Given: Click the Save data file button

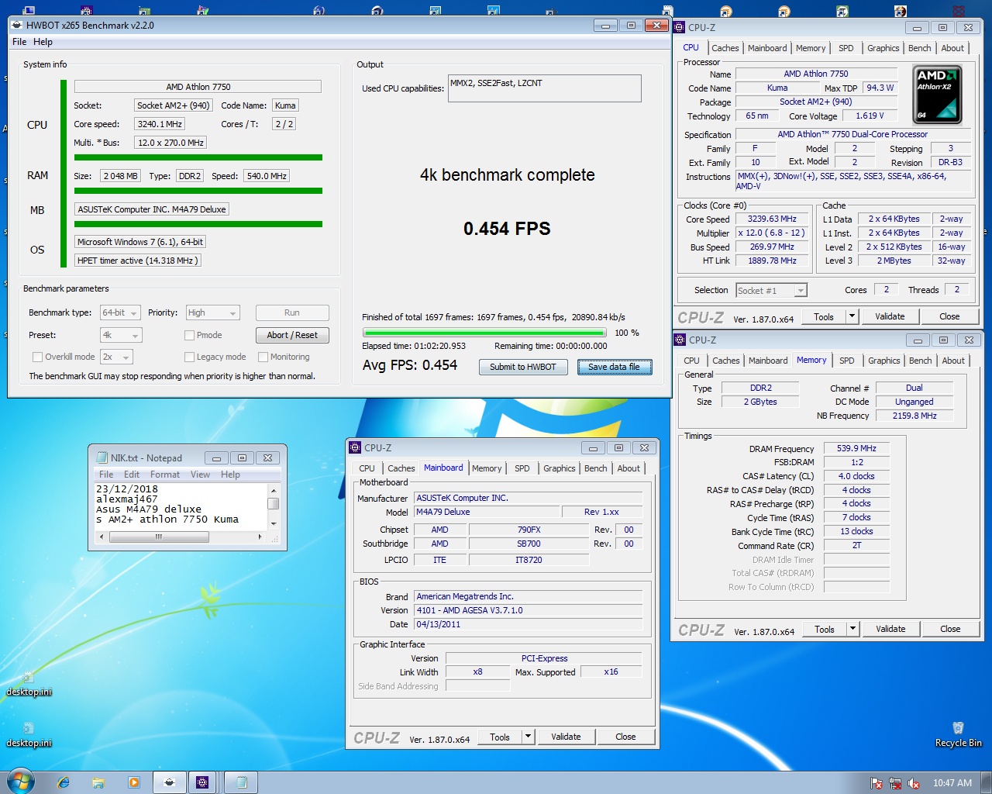Looking at the screenshot, I should click(x=614, y=367).
